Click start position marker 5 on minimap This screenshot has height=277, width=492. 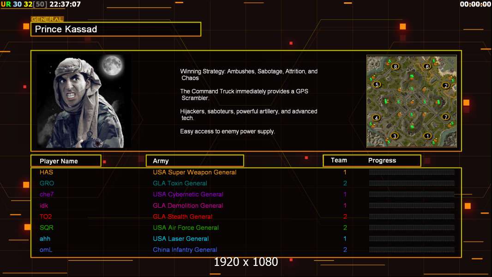pyautogui.click(x=377, y=84)
